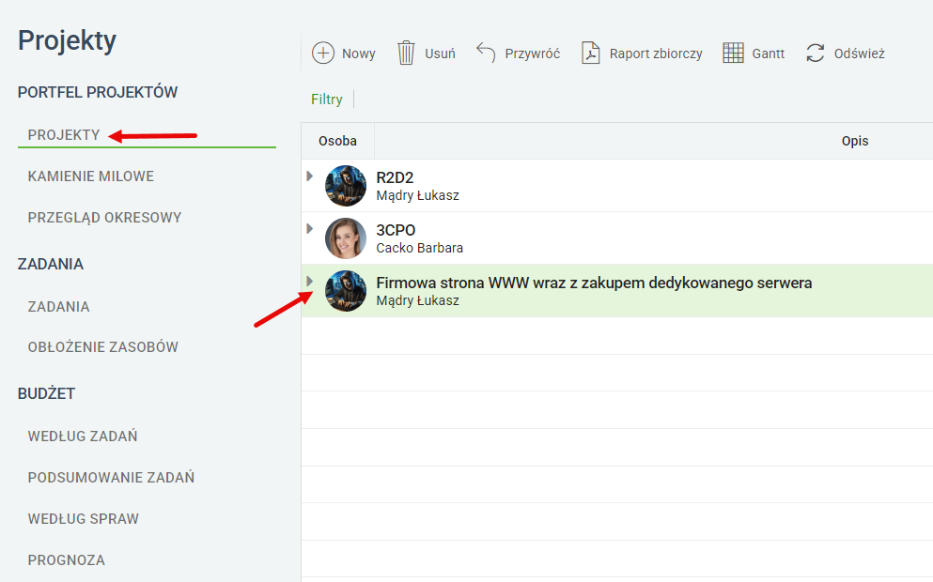Screen dimensions: 933x582
Task: Expand the 3CPO project row
Action: [309, 228]
